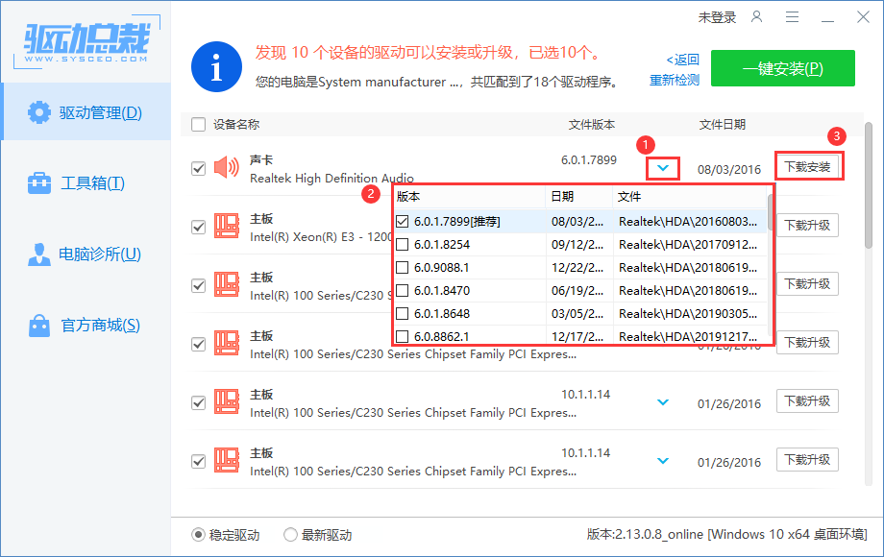Click 下载安装 for the sound card

coord(807,167)
